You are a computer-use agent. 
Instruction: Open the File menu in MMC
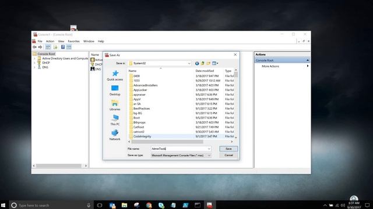(x=40, y=41)
